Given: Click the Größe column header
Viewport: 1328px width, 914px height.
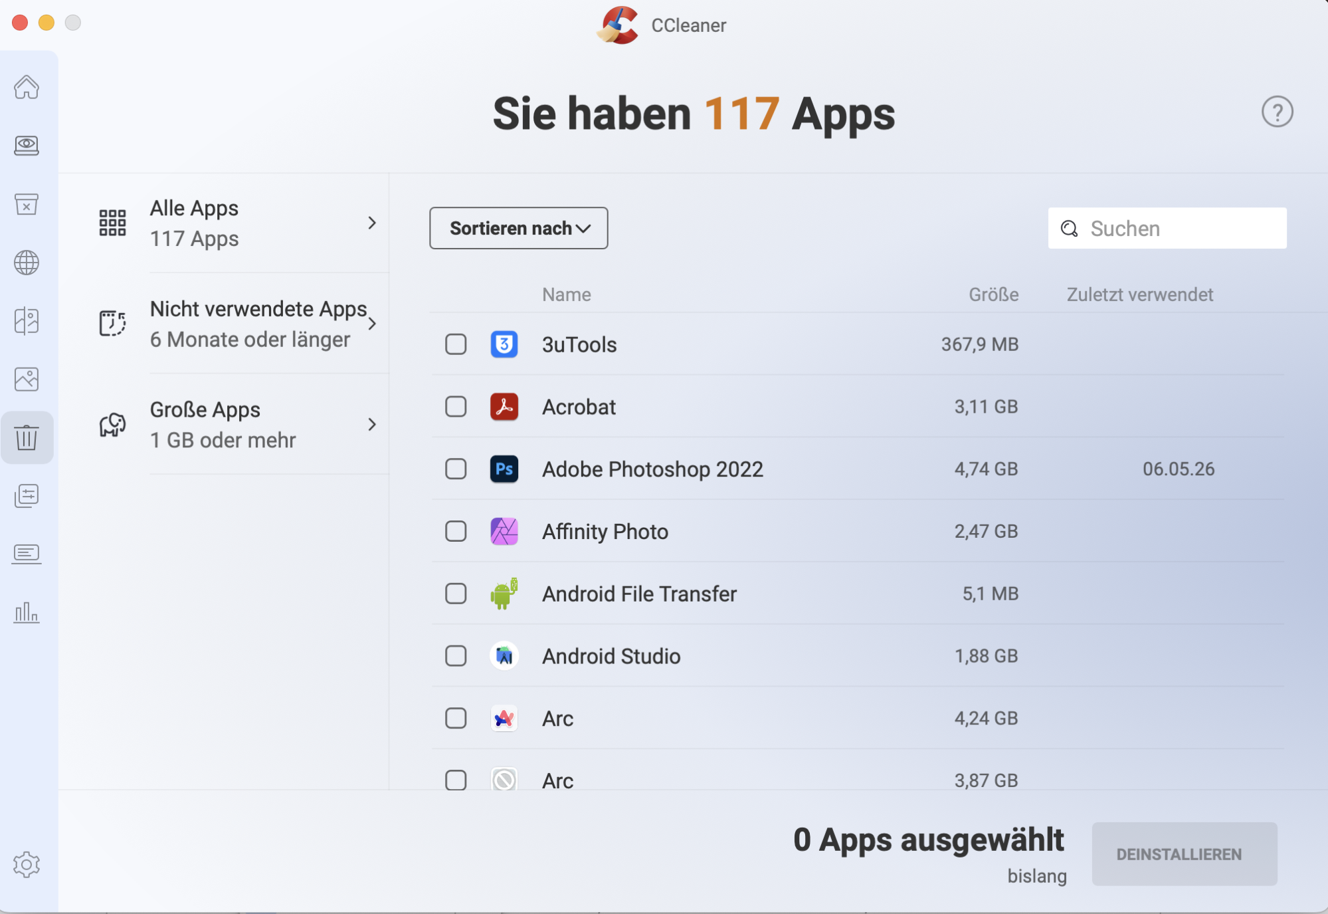Looking at the screenshot, I should pos(993,294).
